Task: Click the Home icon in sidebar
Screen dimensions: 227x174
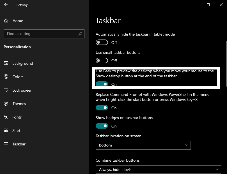Action: tap(6, 21)
